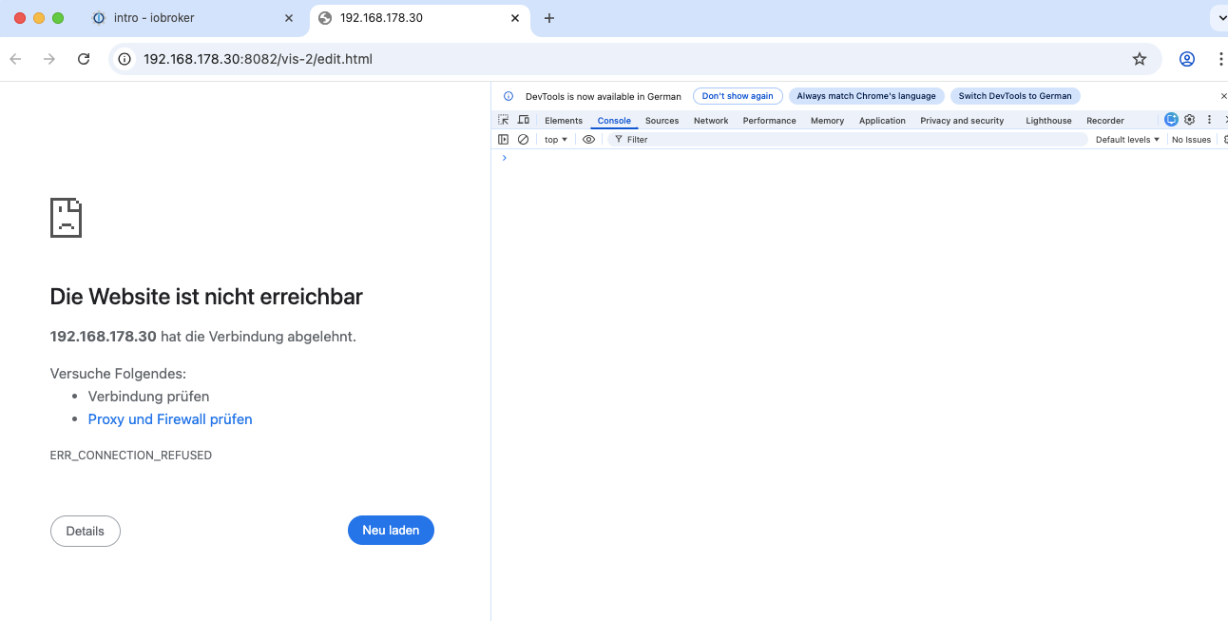Open the Elements panel tab
The height and width of the screenshot is (621, 1228).
(x=564, y=121)
